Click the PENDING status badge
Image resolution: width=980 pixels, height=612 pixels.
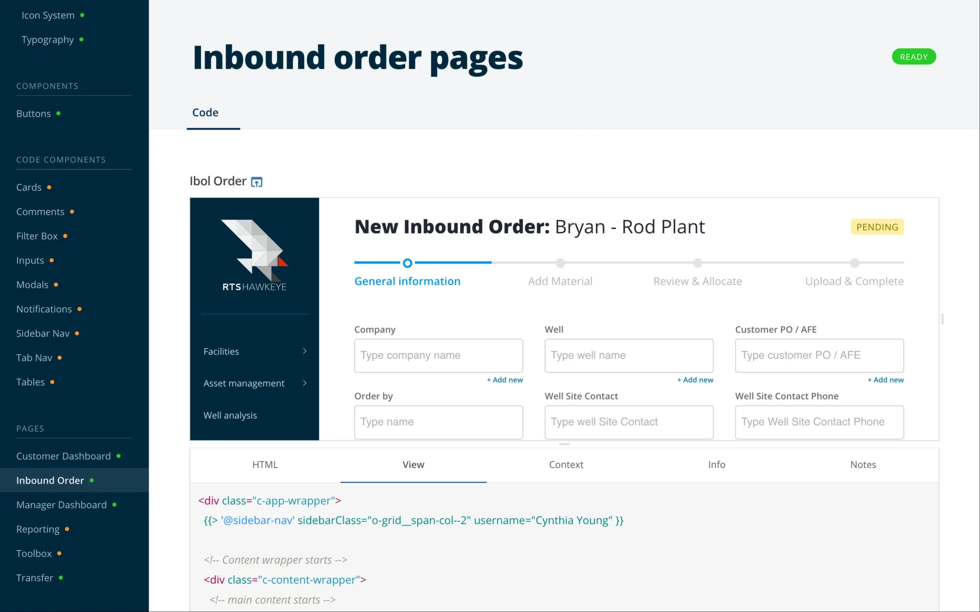877,227
